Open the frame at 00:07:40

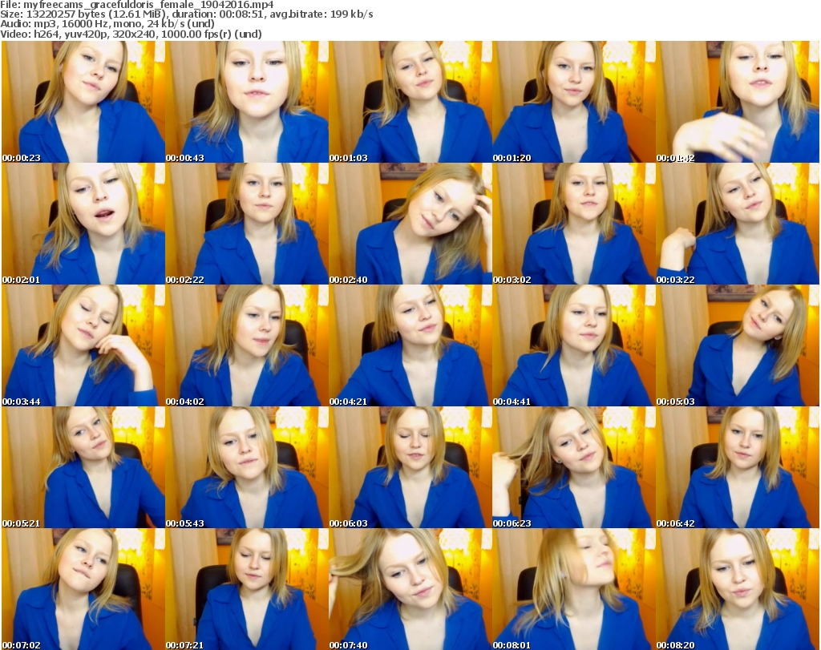tap(410, 589)
